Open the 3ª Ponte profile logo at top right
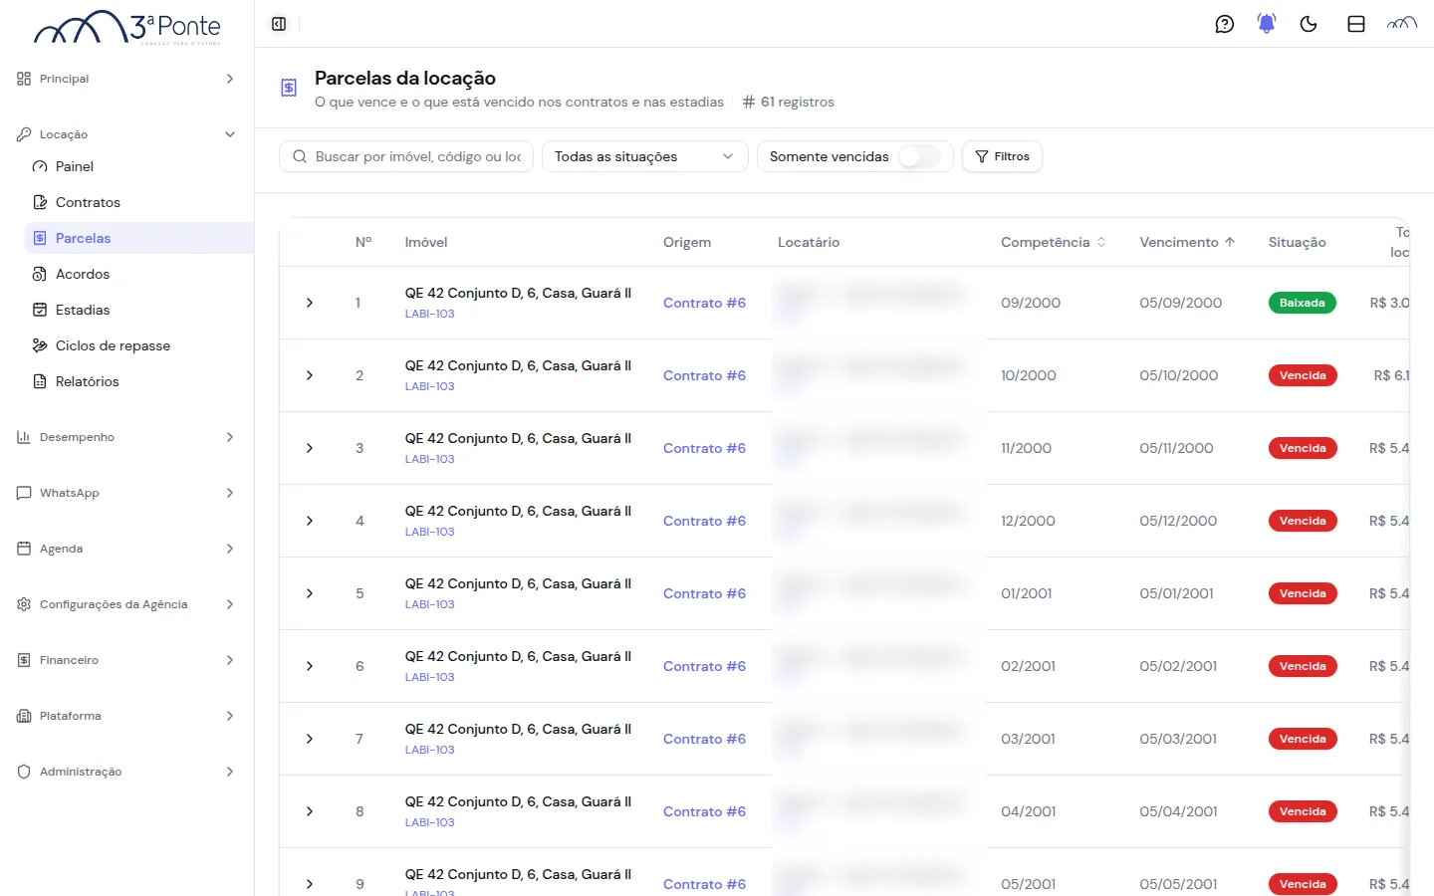This screenshot has width=1434, height=896. coord(1402,24)
